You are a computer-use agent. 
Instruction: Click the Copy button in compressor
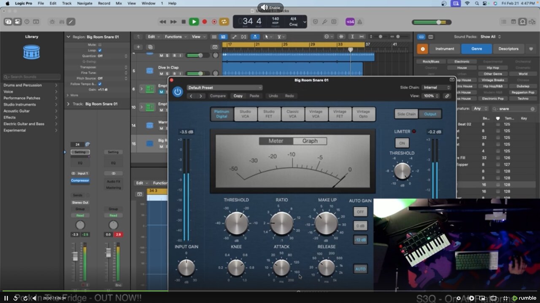(238, 96)
